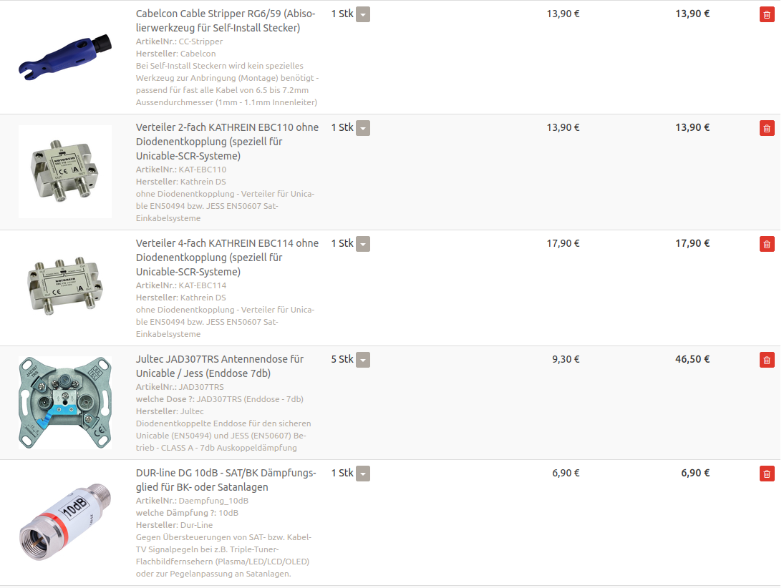Click the blue cable stripper product image
The image size is (784, 588).
tap(65, 56)
